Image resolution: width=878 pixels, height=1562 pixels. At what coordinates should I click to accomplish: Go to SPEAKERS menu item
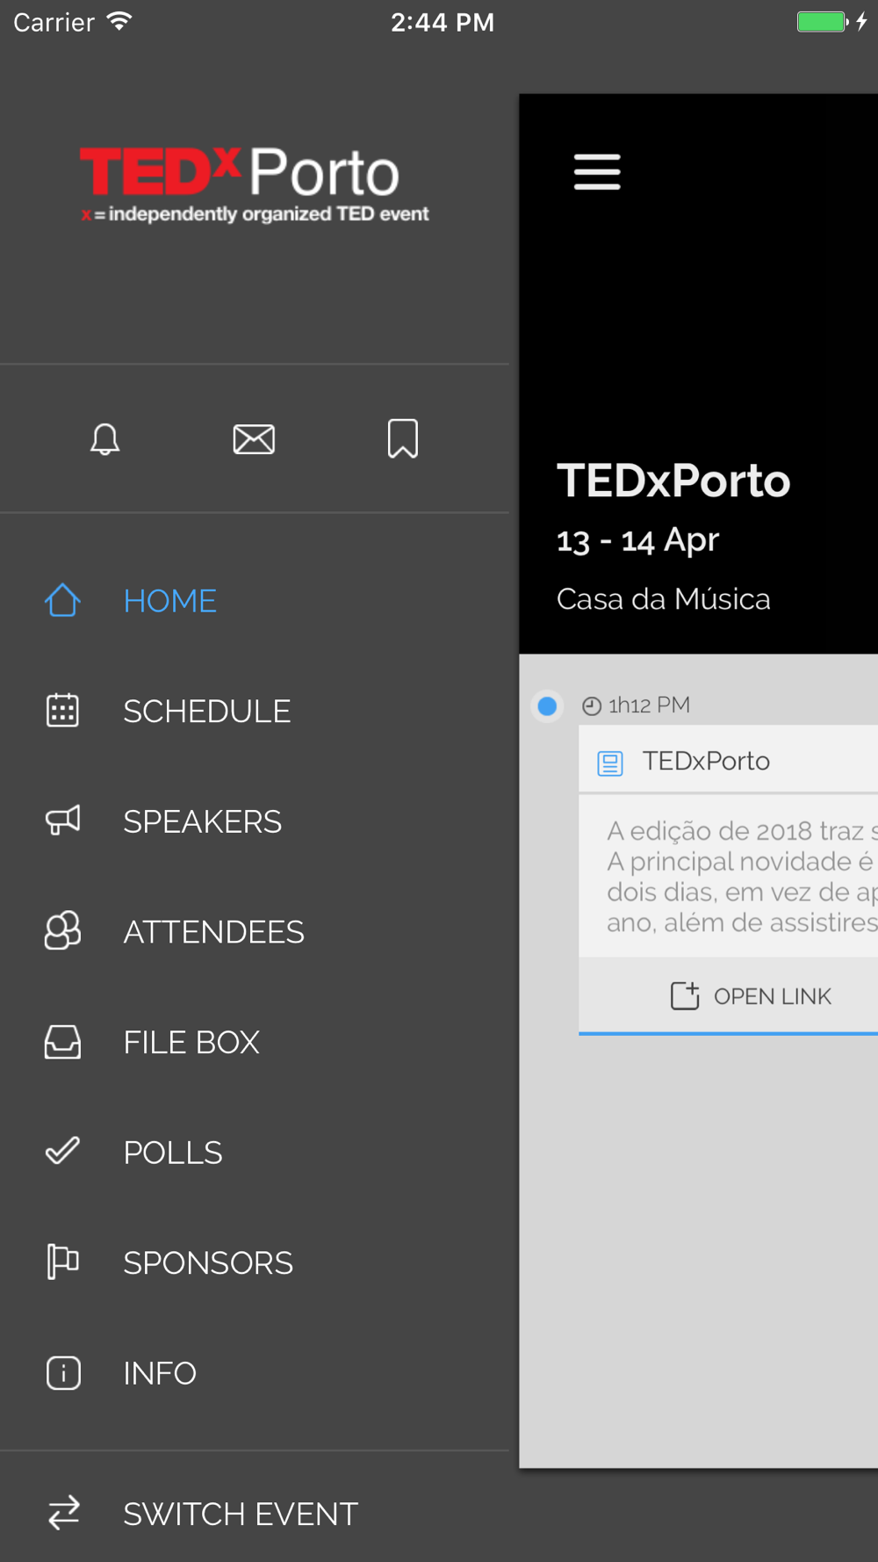(x=202, y=821)
